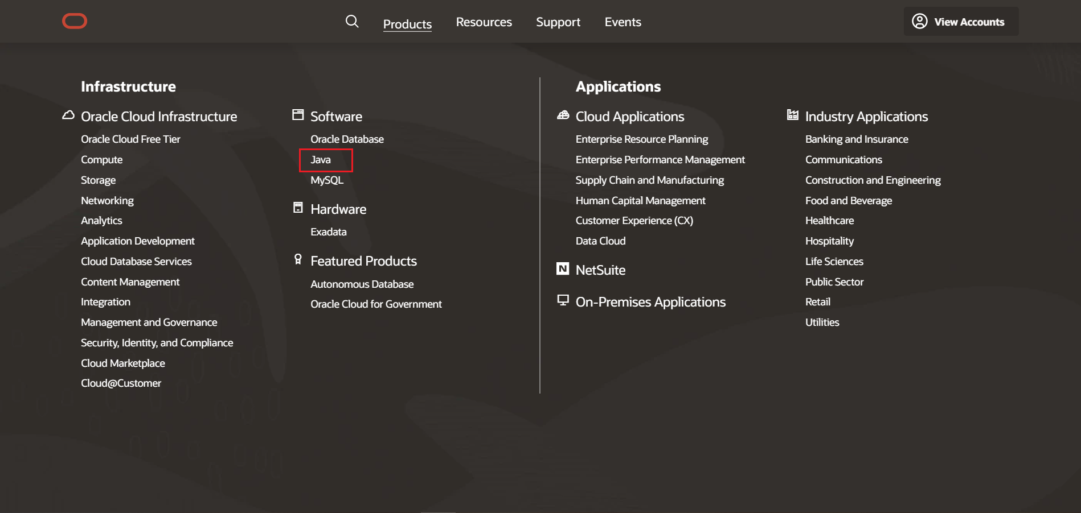Screen dimensions: 1081x513
Task: Open the Resources menu
Action: click(484, 22)
